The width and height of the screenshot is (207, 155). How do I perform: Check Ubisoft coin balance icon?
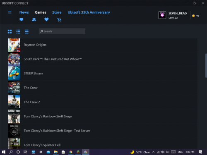pyautogui.click(x=193, y=16)
